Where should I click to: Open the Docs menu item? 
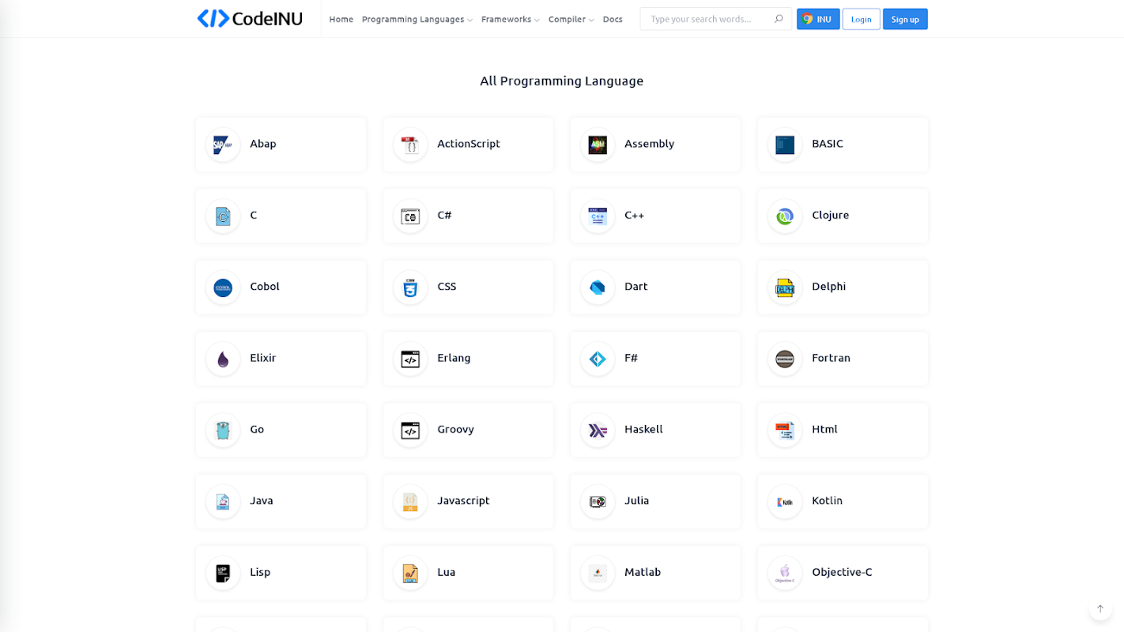coord(613,19)
